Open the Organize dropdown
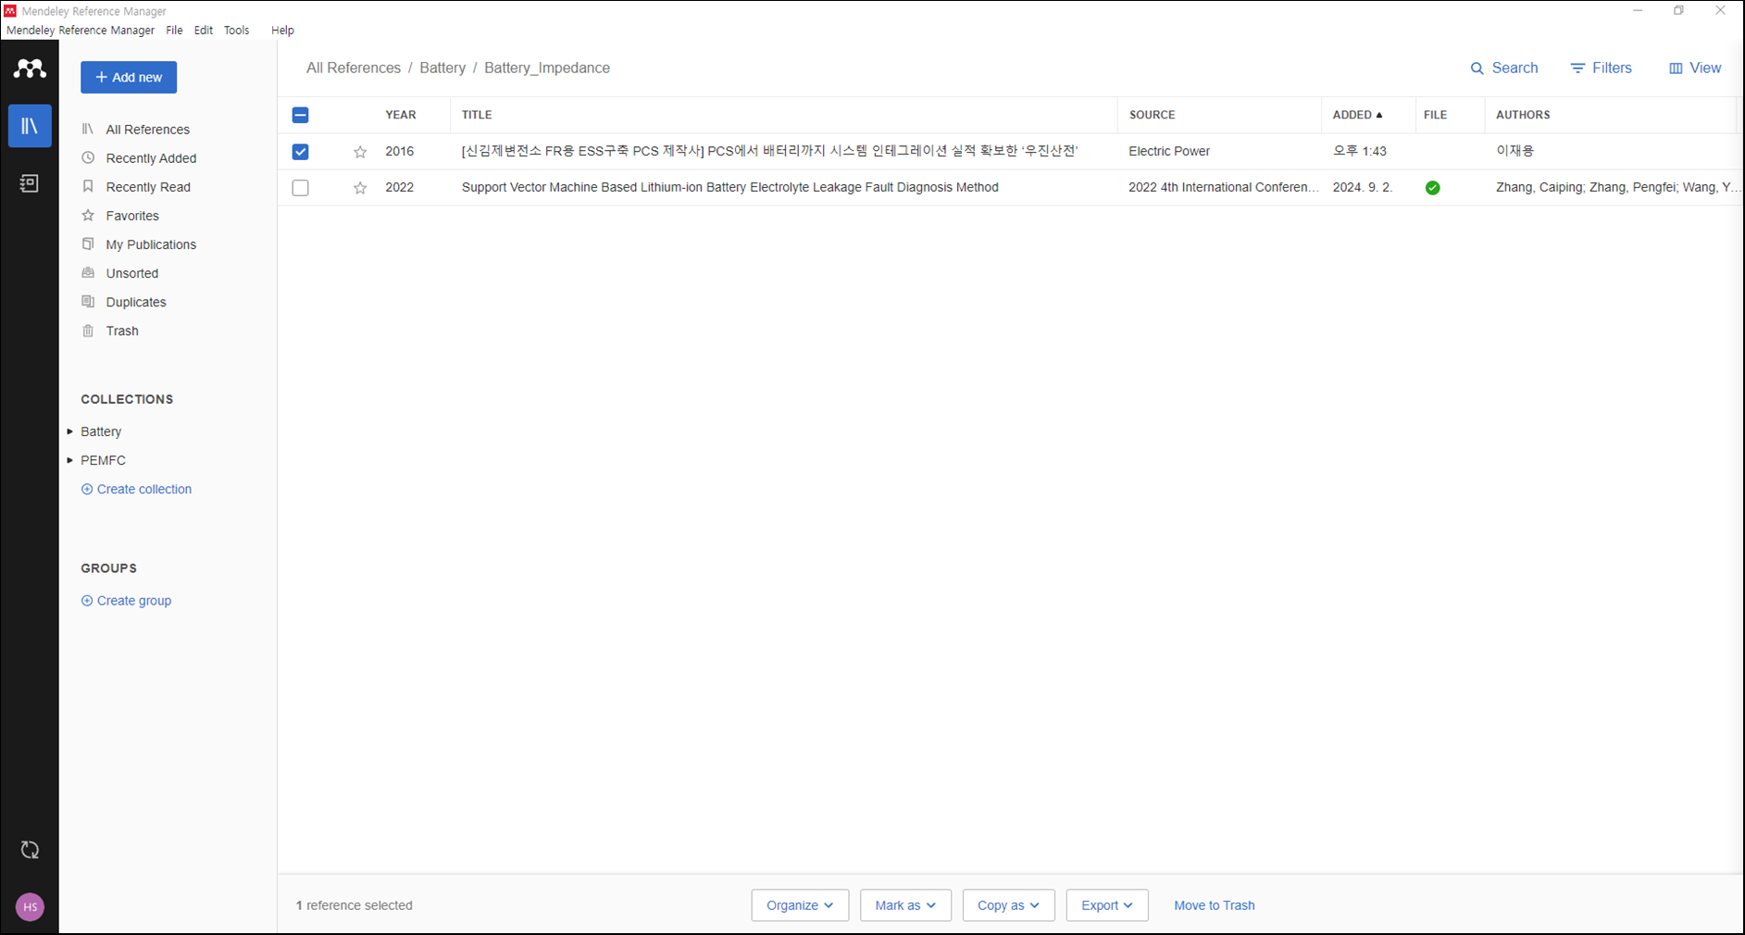 click(800, 905)
